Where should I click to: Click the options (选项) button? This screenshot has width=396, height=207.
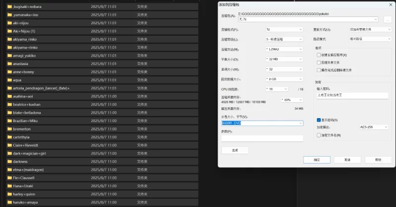pyautogui.click(x=235, y=150)
